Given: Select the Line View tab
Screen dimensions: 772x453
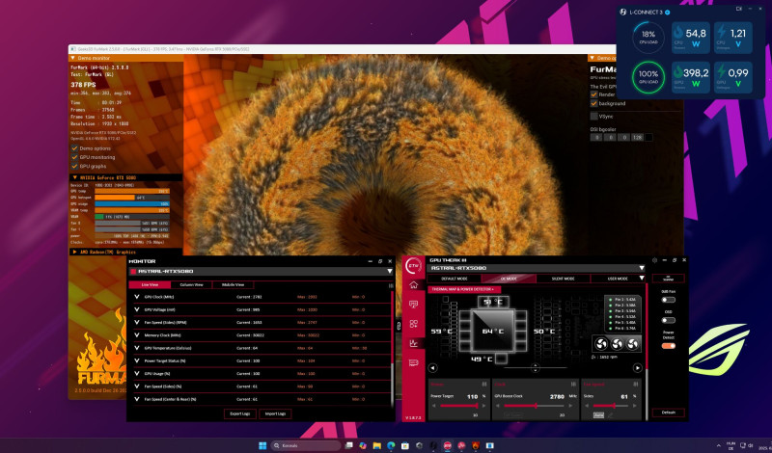Looking at the screenshot, I should point(150,284).
